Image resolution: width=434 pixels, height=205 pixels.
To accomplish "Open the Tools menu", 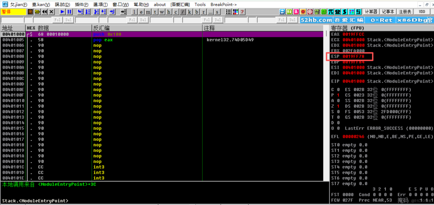I will point(200,4).
